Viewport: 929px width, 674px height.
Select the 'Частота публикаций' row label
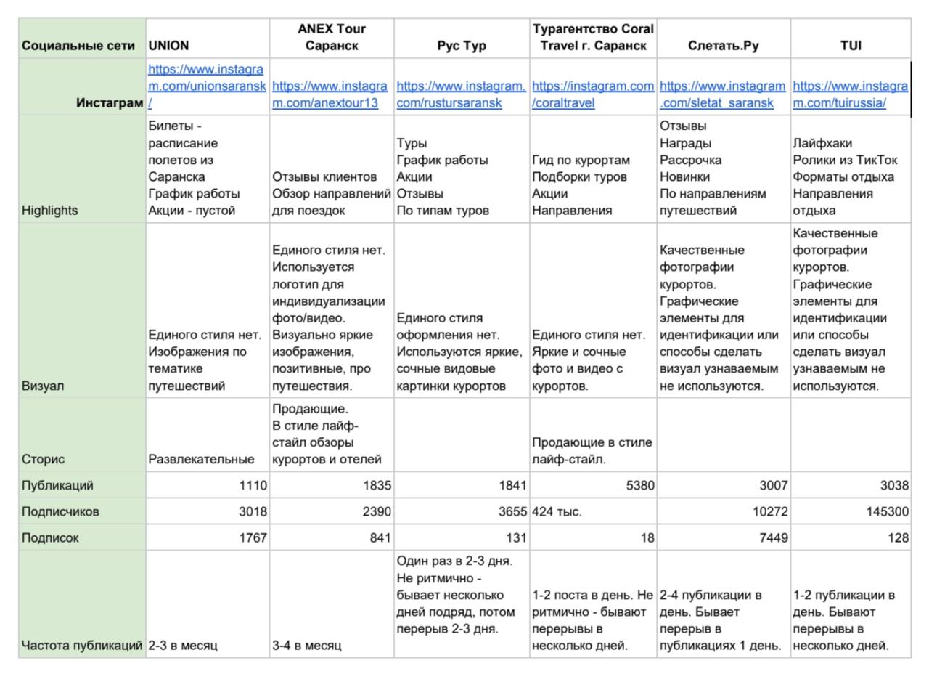coord(82,604)
